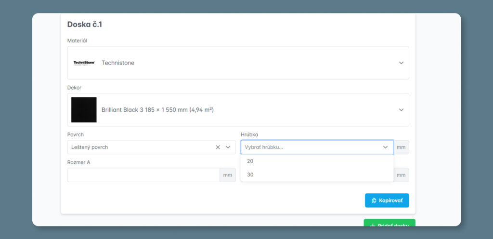Viewport: 493px width, 239px height.
Task: Click the Rozmer A label
Action: 79,162
